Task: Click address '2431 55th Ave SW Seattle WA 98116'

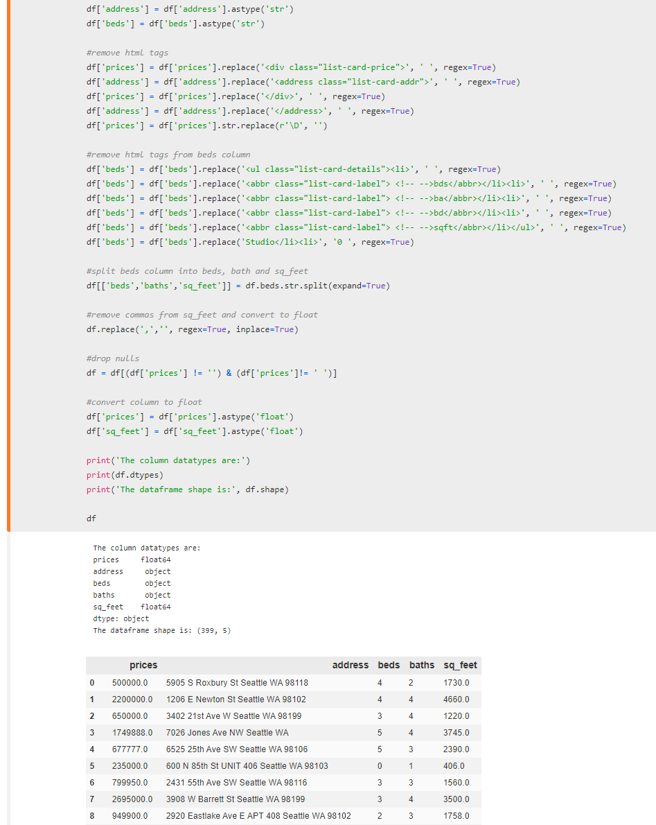Action: pos(236,783)
